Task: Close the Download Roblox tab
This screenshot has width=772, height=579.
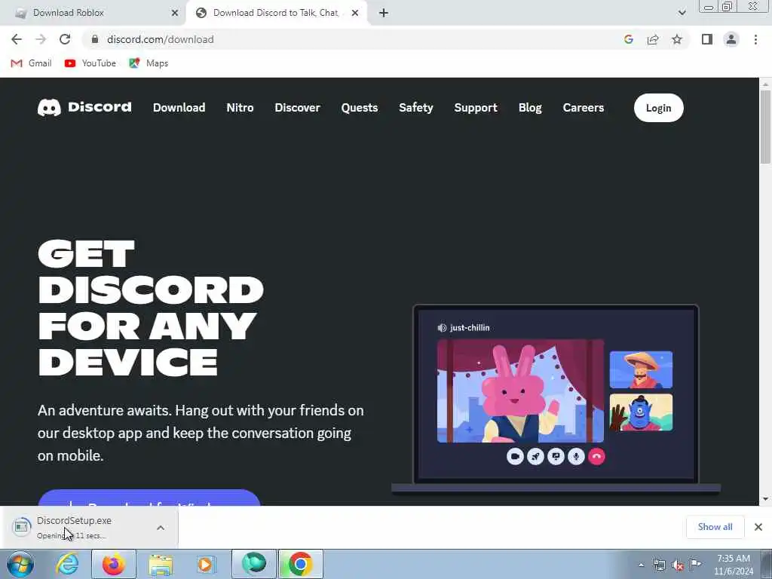Action: click(175, 14)
